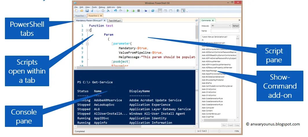Open a script with the folder icon
Viewport: 308px width, 137px height.
pos(82,11)
